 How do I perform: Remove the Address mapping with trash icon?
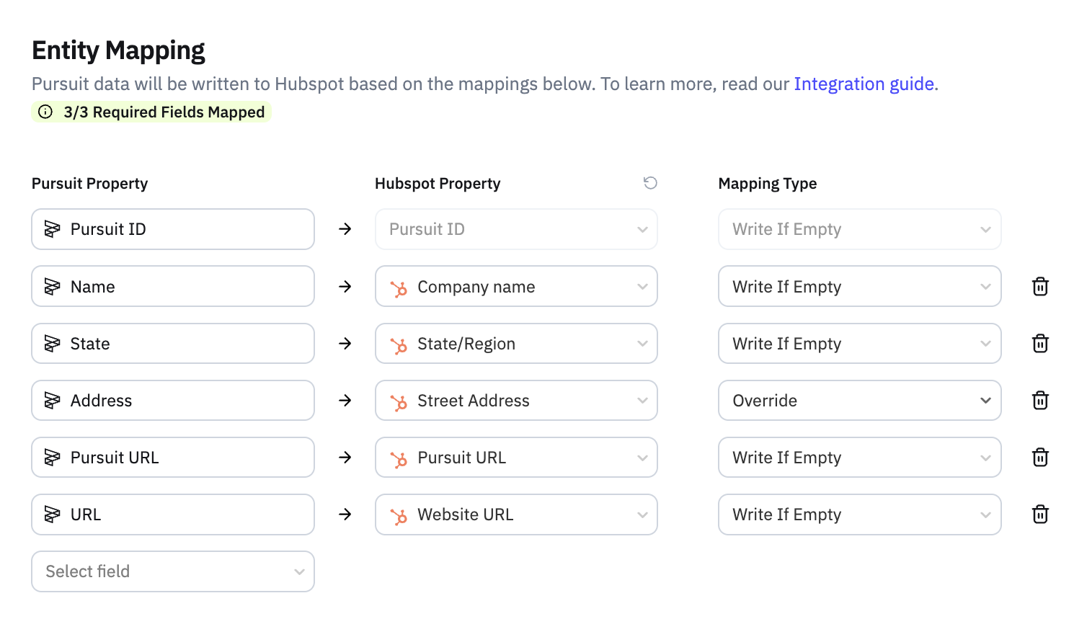pos(1040,400)
